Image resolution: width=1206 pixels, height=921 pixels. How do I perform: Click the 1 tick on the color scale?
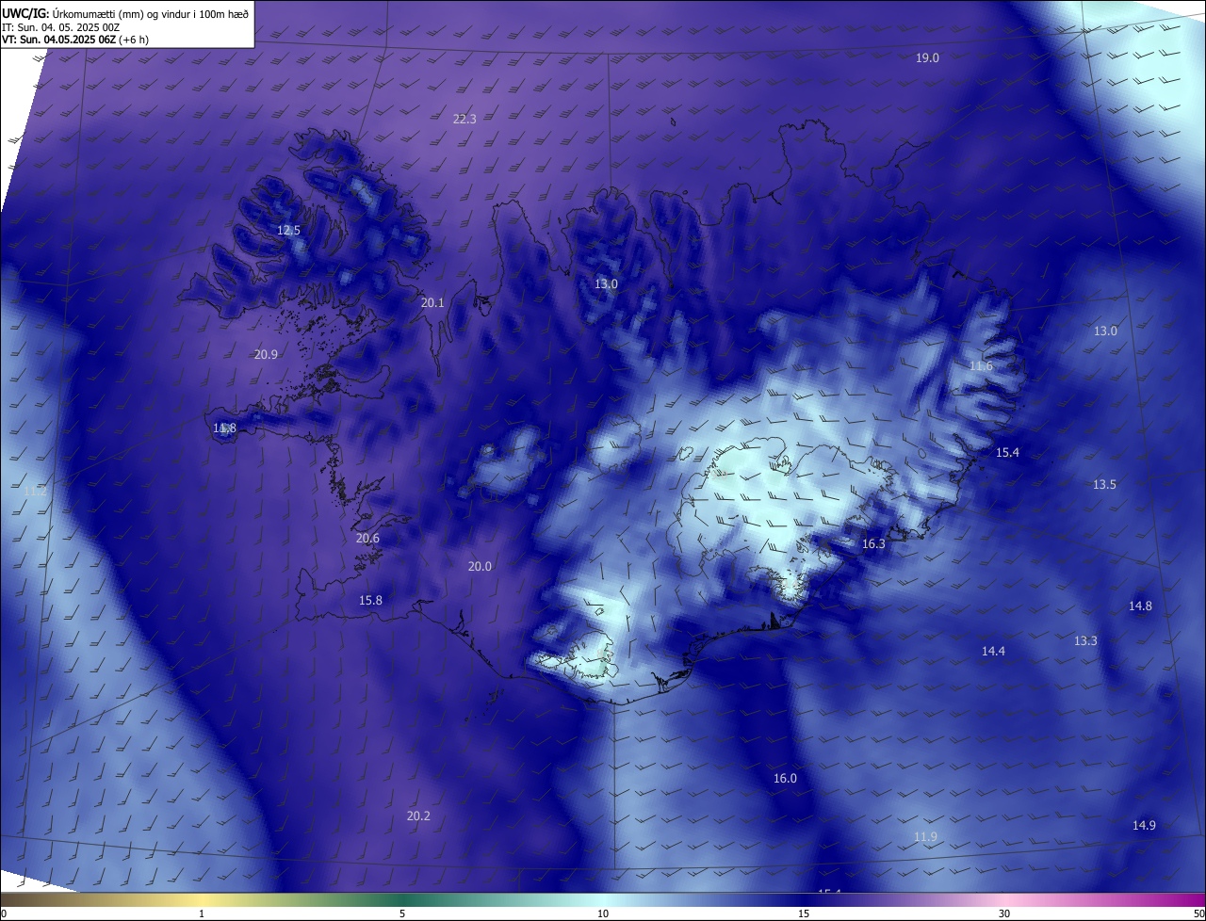pos(202,914)
